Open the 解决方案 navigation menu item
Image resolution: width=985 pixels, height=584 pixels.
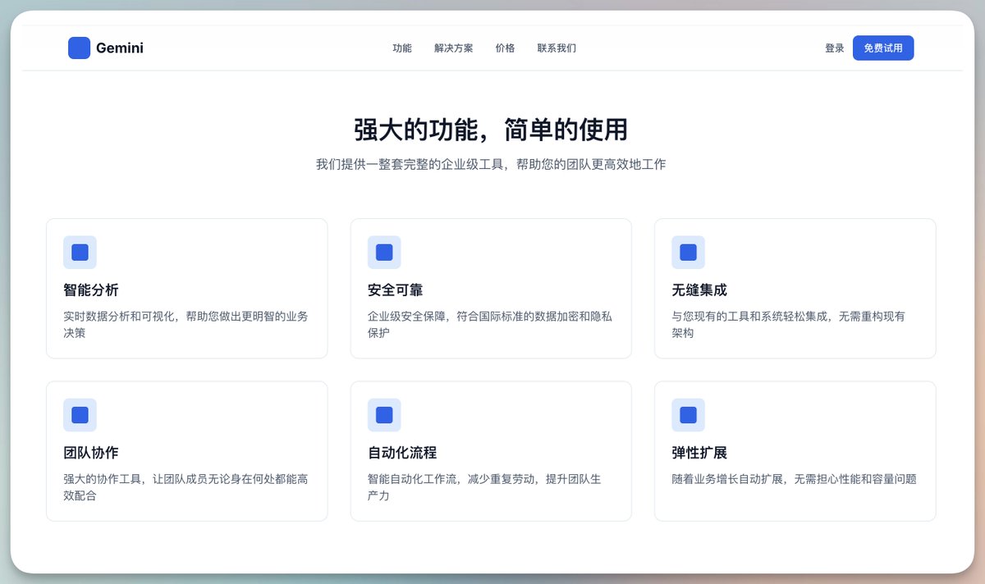[454, 48]
